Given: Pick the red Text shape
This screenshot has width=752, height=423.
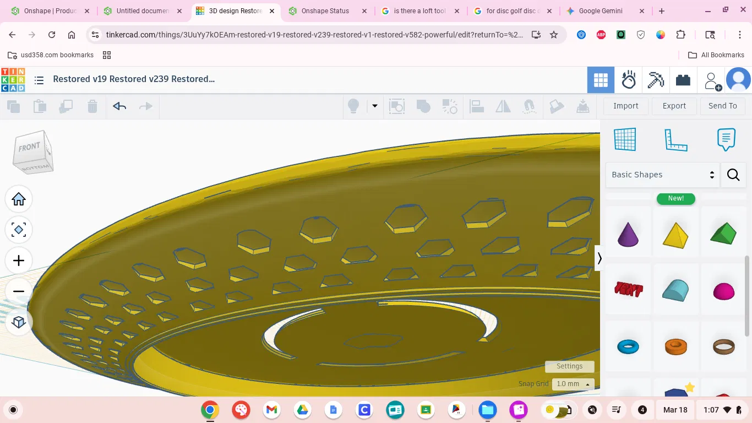Looking at the screenshot, I should click(628, 289).
